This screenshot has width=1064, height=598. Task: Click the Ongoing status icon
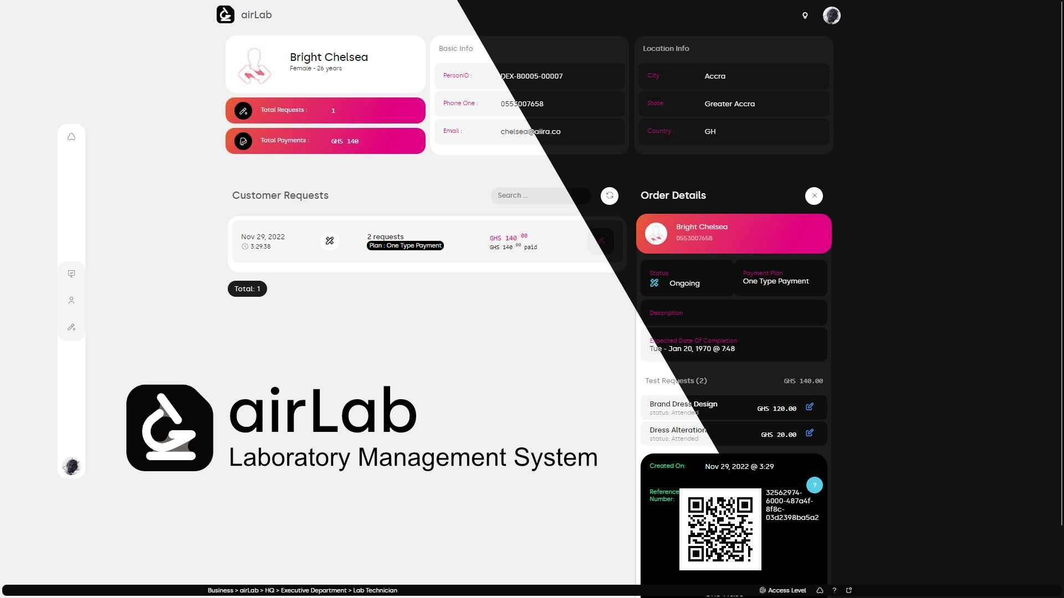click(x=654, y=283)
